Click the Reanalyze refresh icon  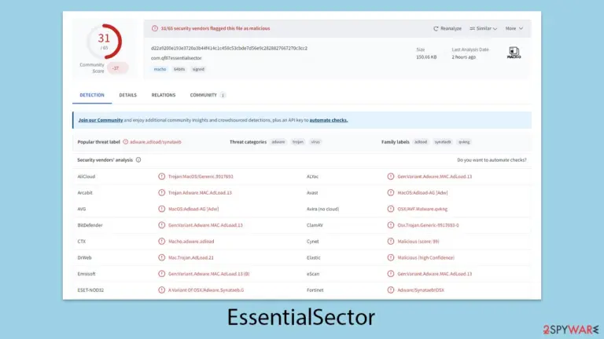coord(436,28)
